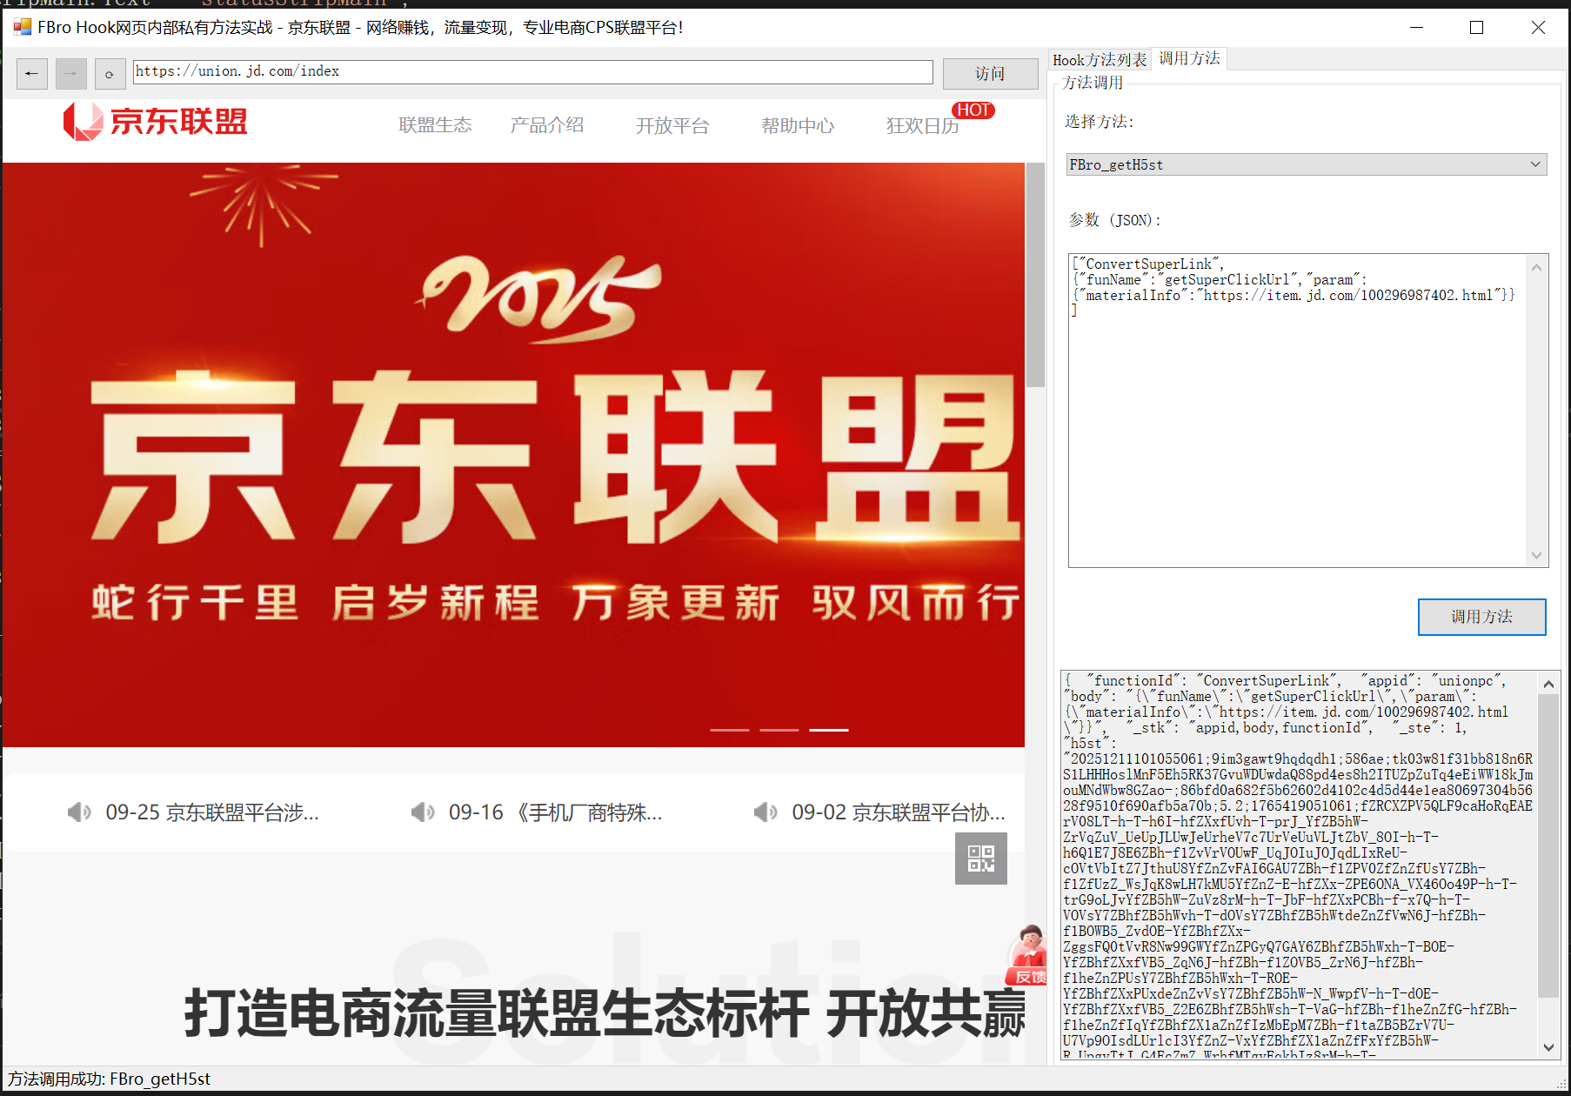Screen dimensions: 1571x1096
Task: Click the 访问 visit button
Action: [x=990, y=74]
